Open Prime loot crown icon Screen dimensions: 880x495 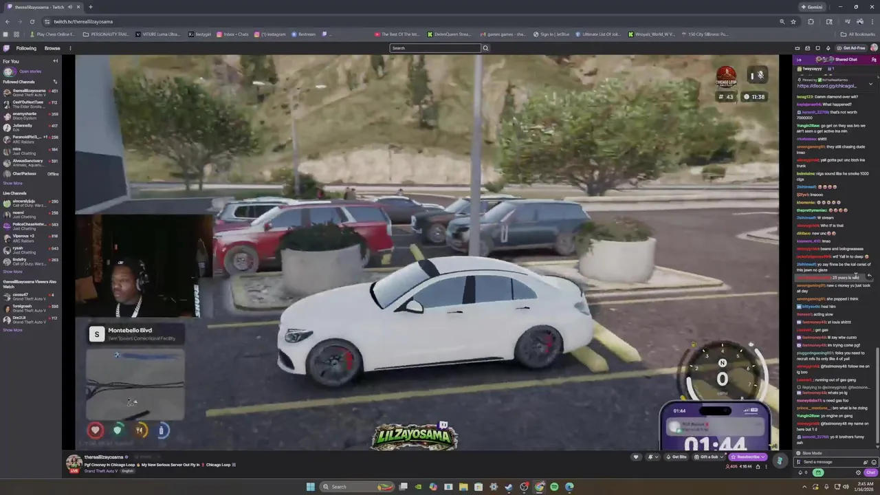797,48
